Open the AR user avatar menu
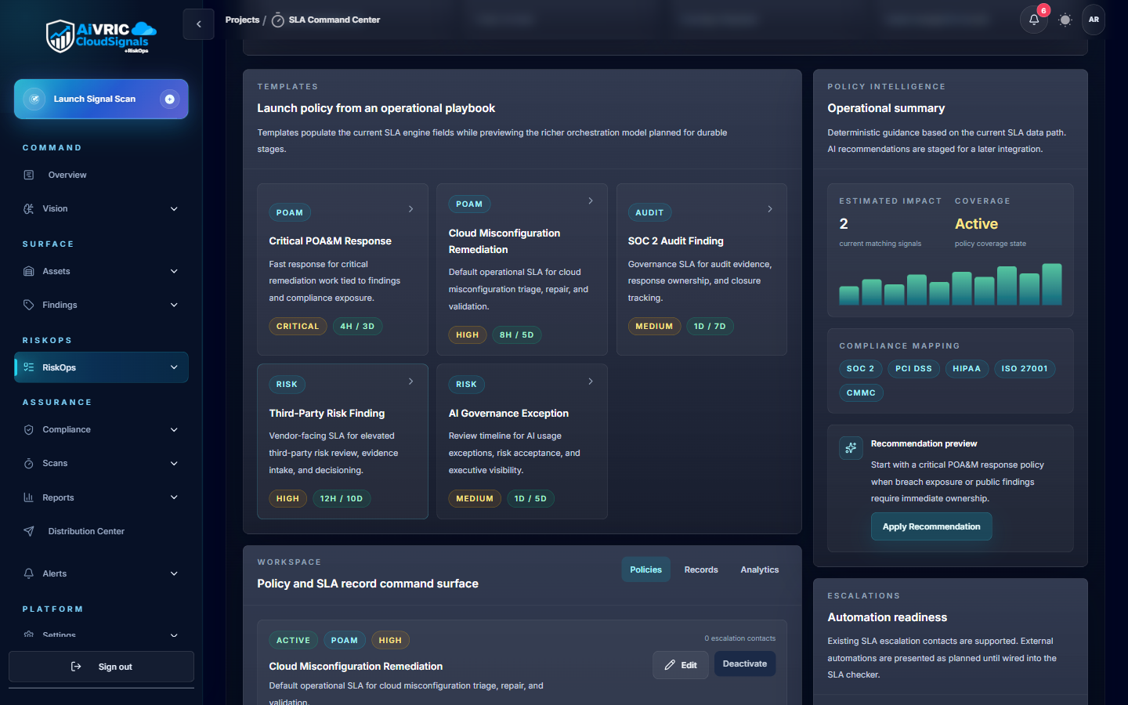The width and height of the screenshot is (1128, 705). click(x=1094, y=20)
